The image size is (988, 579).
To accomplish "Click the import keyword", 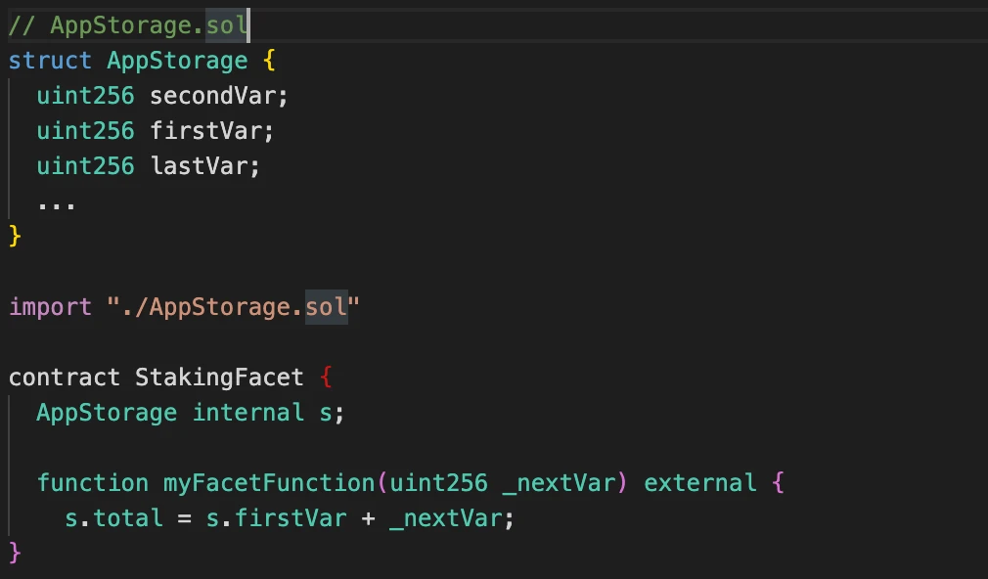I will pyautogui.click(x=50, y=307).
